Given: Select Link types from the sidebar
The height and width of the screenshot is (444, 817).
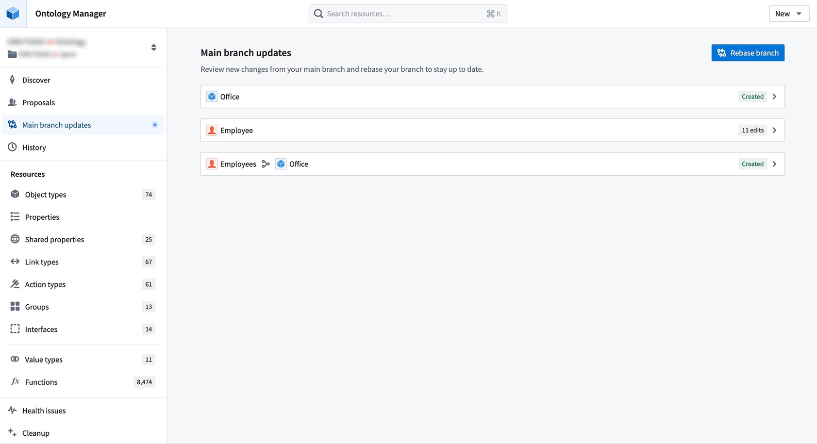Looking at the screenshot, I should point(41,262).
